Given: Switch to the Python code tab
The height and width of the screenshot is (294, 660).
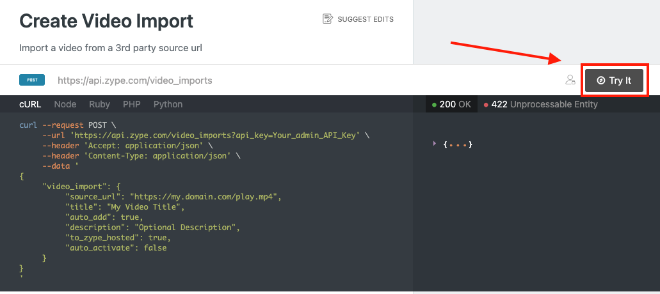Looking at the screenshot, I should click(168, 104).
